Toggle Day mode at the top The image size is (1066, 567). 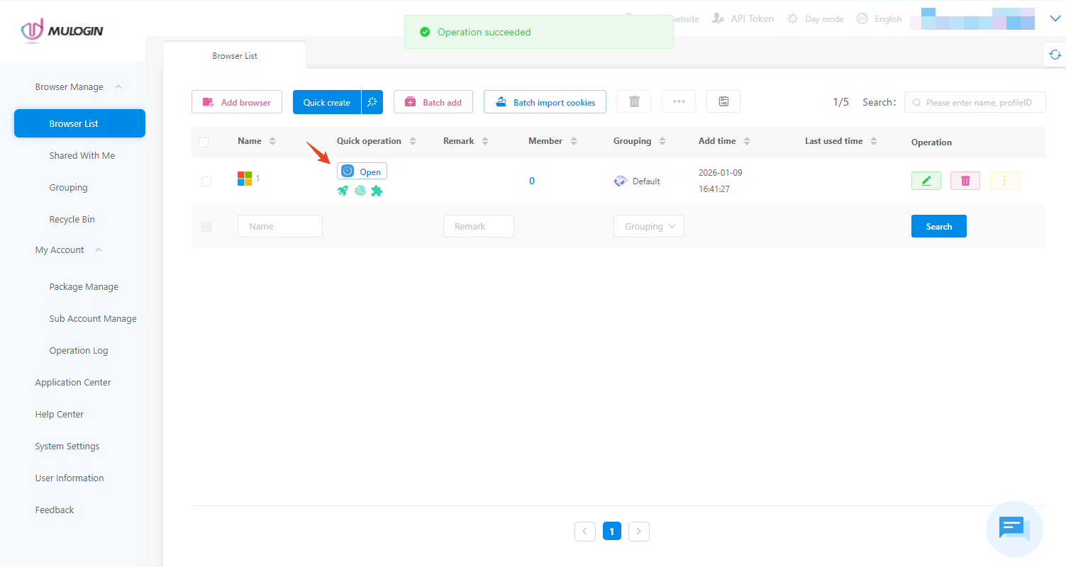pyautogui.click(x=816, y=19)
